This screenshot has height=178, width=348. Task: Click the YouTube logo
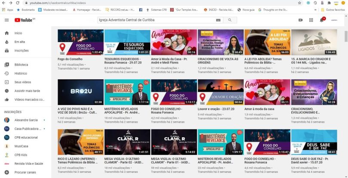(x=24, y=20)
